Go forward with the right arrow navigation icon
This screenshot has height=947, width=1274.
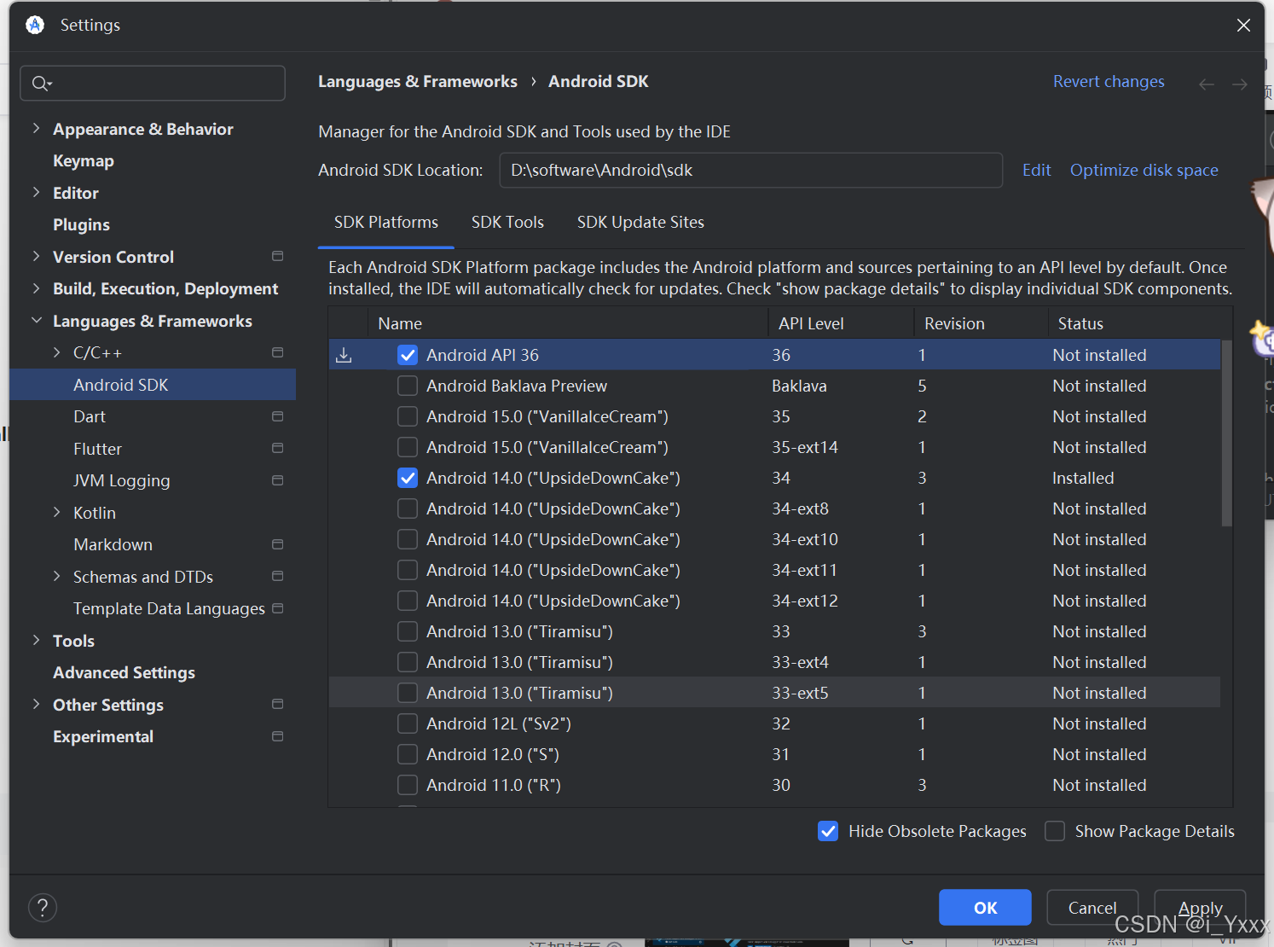pos(1240,84)
